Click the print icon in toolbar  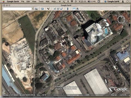point(78,9)
